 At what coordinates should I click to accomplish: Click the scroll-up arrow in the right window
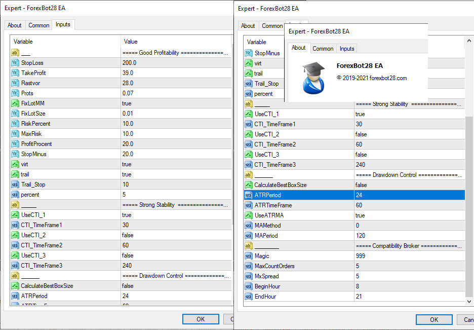pos(469,41)
